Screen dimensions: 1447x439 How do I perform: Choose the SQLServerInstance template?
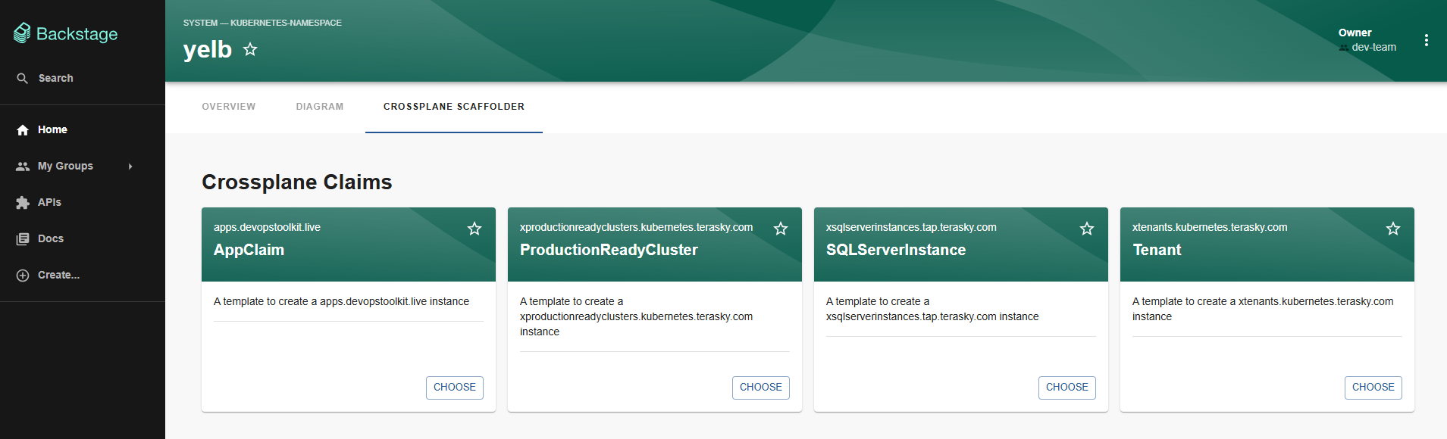click(1067, 388)
